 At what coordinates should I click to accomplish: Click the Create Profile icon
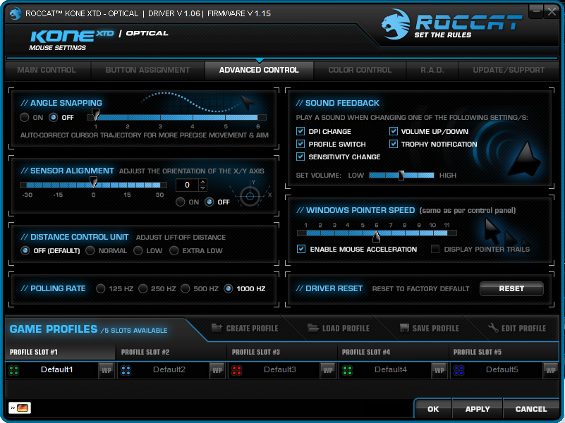215,328
